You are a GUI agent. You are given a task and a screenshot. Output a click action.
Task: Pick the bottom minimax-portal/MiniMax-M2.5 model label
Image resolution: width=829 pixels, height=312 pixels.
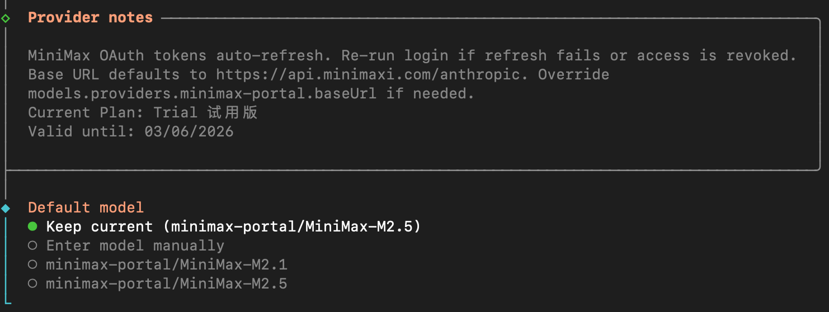[166, 283]
